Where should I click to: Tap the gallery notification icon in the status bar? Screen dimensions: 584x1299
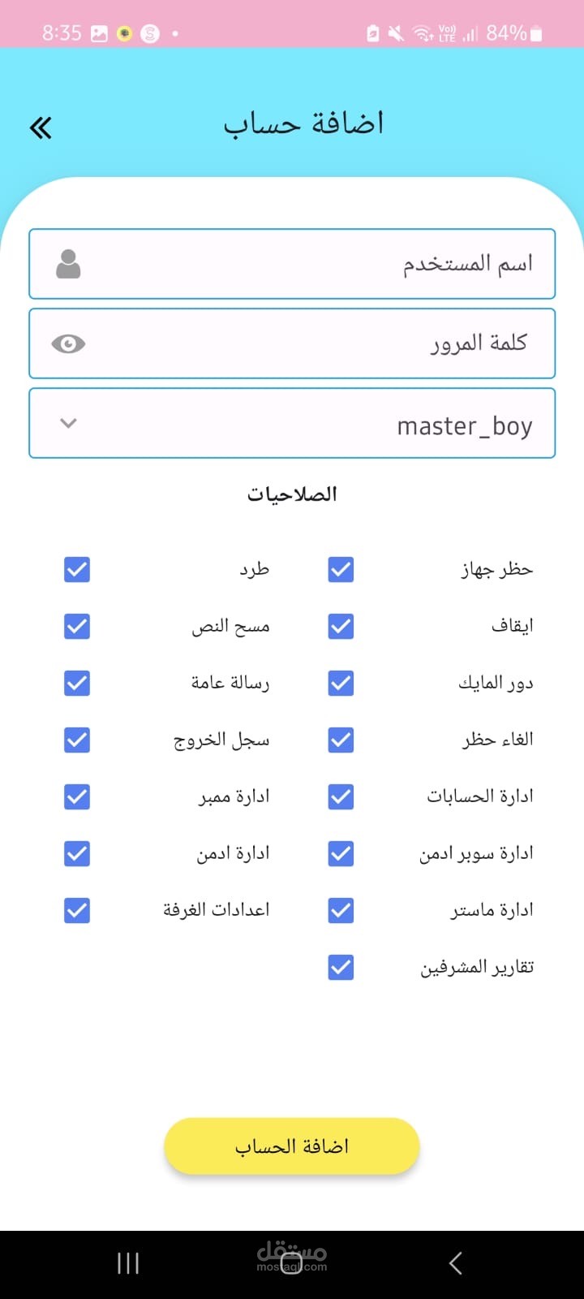click(x=99, y=33)
